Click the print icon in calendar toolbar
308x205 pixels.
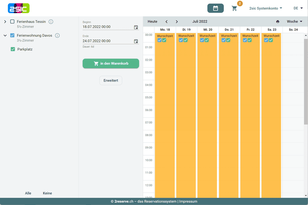277,22
